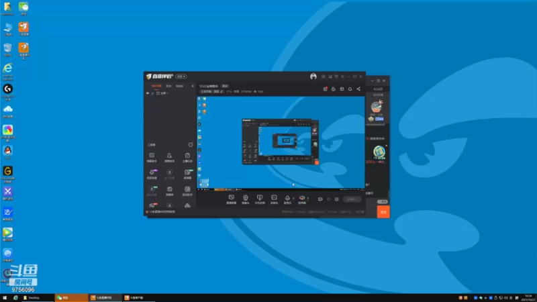Click the record video icon
537x302 pixels.
(x=320, y=199)
